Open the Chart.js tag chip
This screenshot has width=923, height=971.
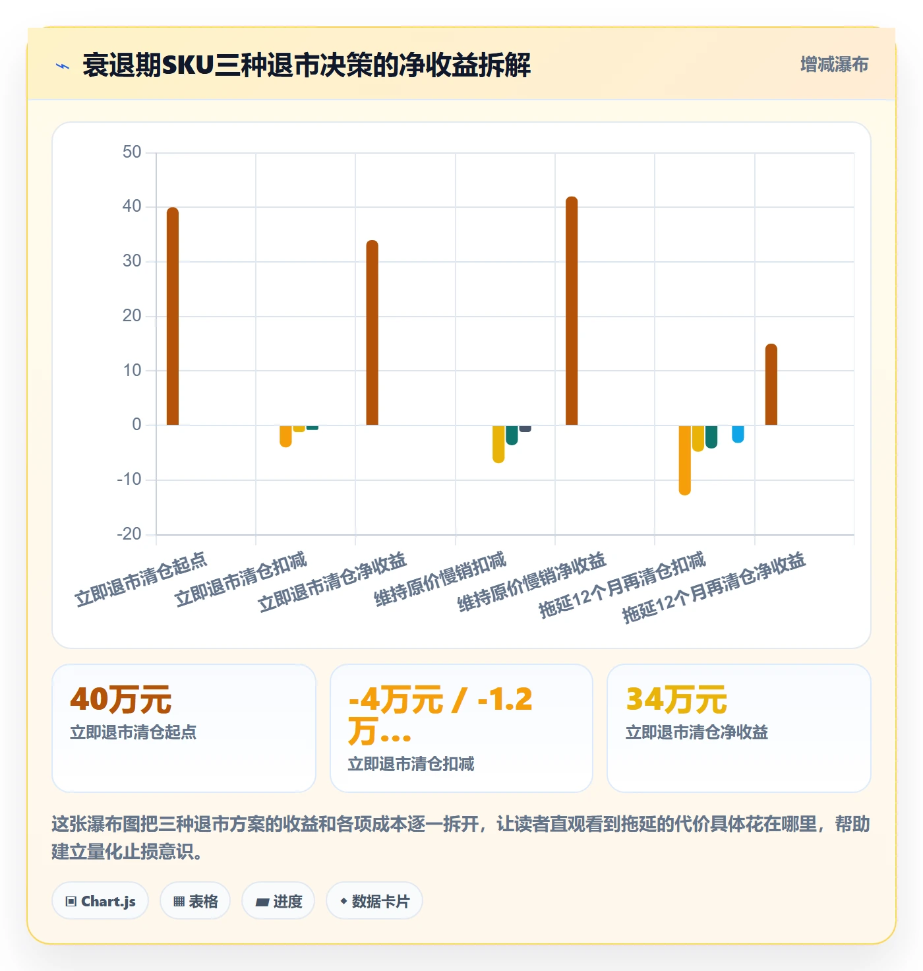tap(100, 901)
